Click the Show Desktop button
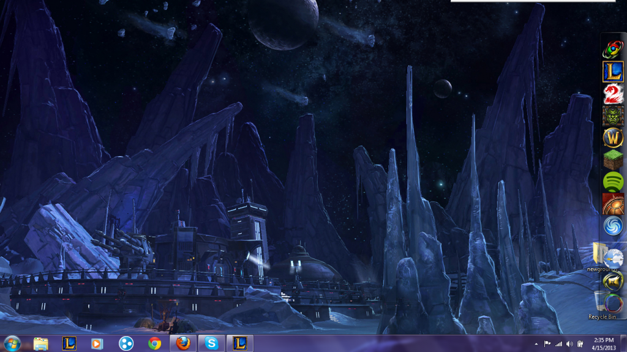 (x=623, y=344)
